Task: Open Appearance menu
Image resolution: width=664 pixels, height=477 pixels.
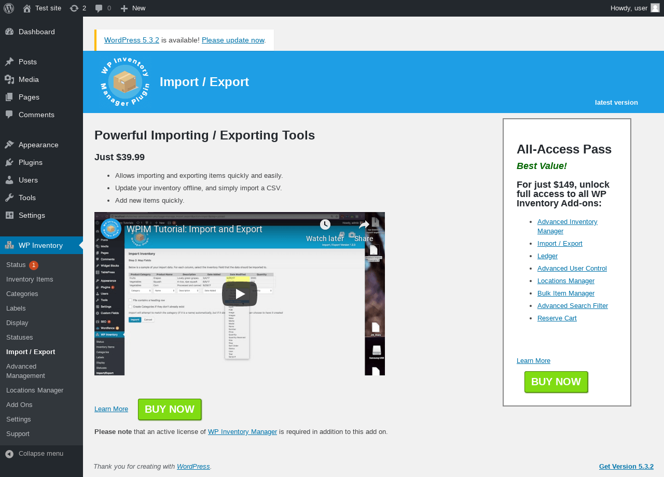Action: pos(41,145)
